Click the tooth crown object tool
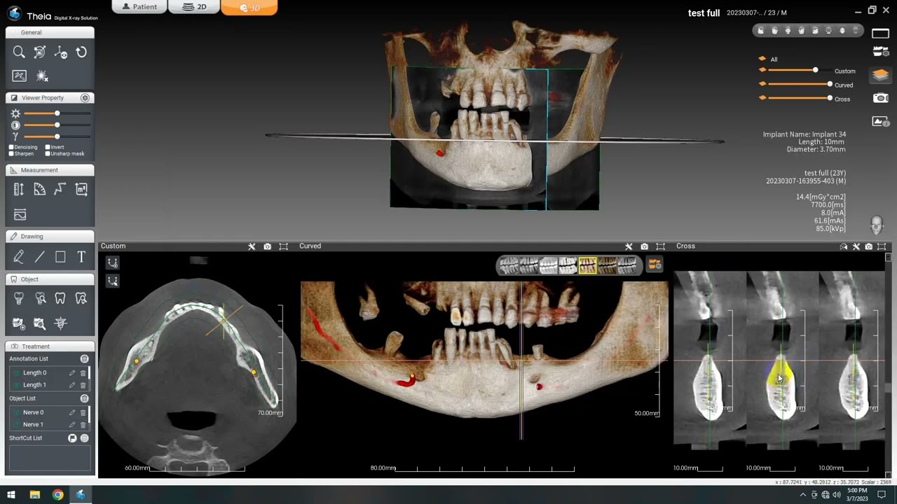This screenshot has width=897, height=504. click(x=60, y=300)
